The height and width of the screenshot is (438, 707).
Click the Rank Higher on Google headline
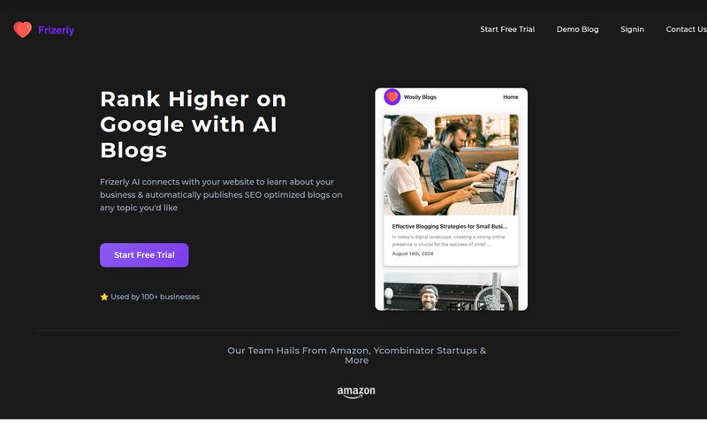[x=193, y=125]
